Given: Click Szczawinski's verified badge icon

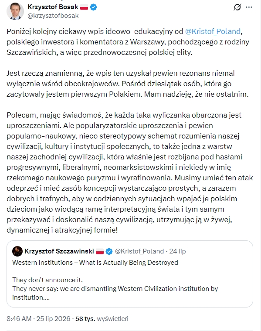Looking at the screenshot, I should (109, 251).
